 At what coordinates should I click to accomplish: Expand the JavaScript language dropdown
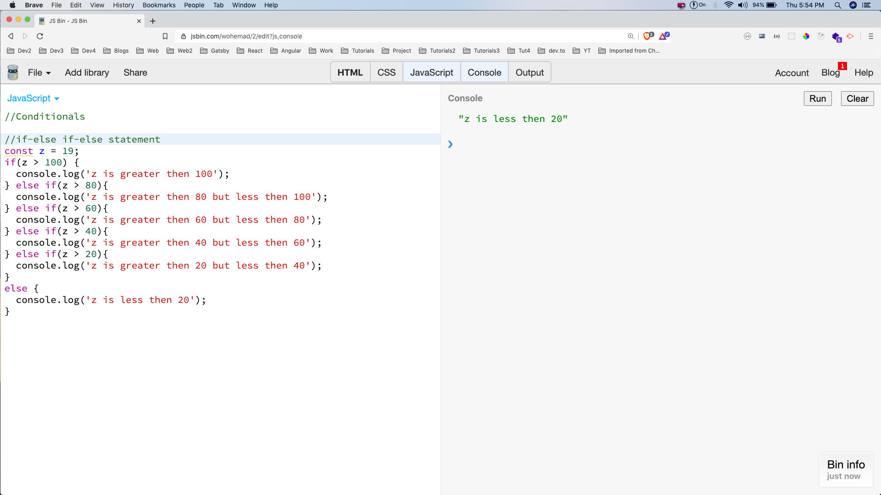33,99
